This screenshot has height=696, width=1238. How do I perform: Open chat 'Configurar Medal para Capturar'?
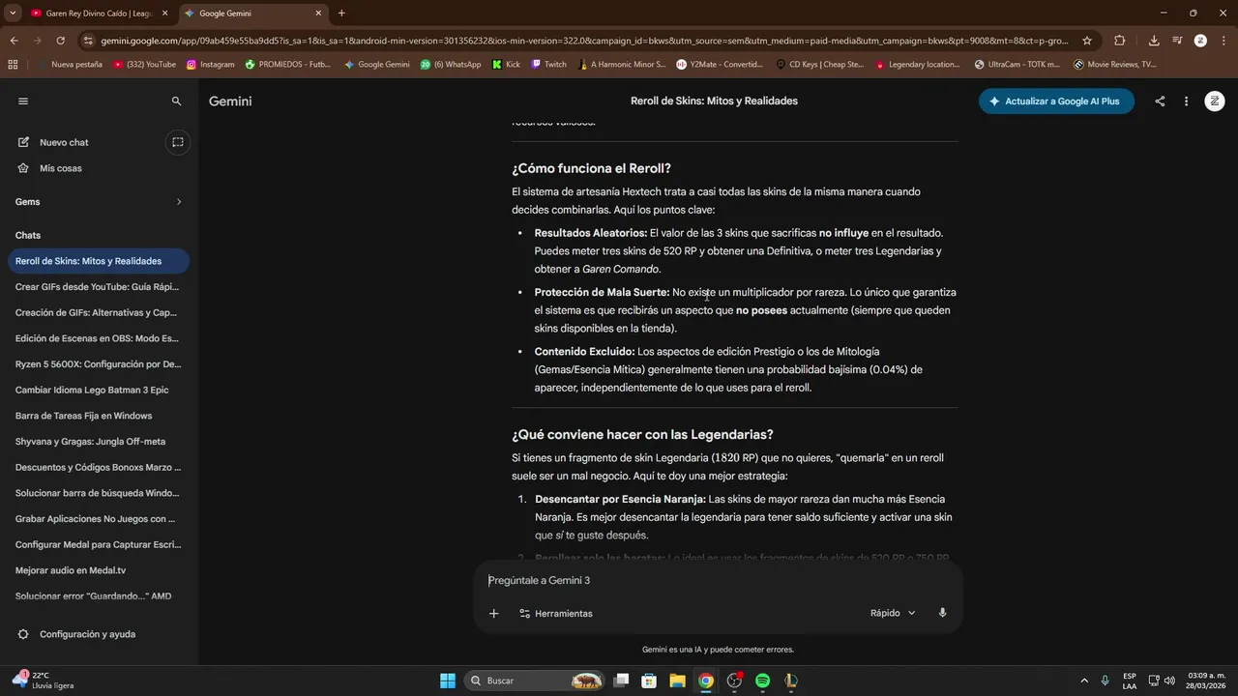[x=97, y=544]
